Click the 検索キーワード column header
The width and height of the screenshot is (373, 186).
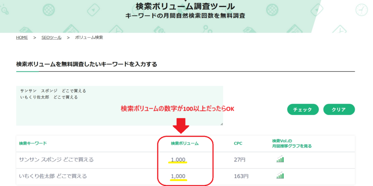33,143
